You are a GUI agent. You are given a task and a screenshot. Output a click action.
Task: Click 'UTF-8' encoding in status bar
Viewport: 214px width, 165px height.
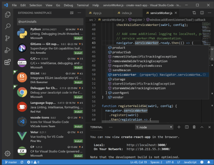(x=170, y=162)
